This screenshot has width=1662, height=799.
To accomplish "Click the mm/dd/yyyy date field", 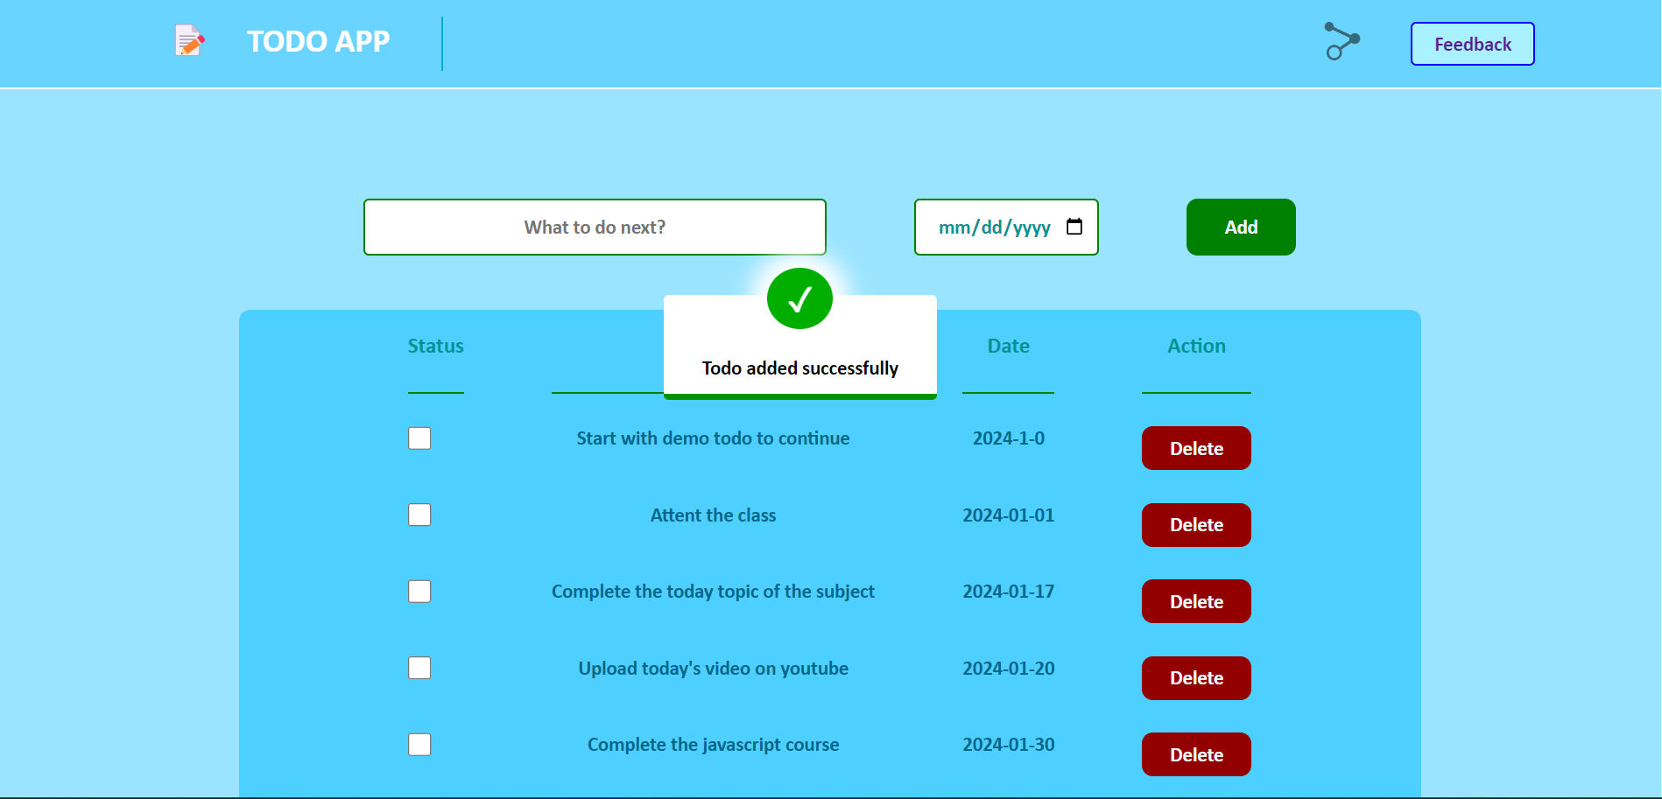I will pyautogui.click(x=994, y=228).
